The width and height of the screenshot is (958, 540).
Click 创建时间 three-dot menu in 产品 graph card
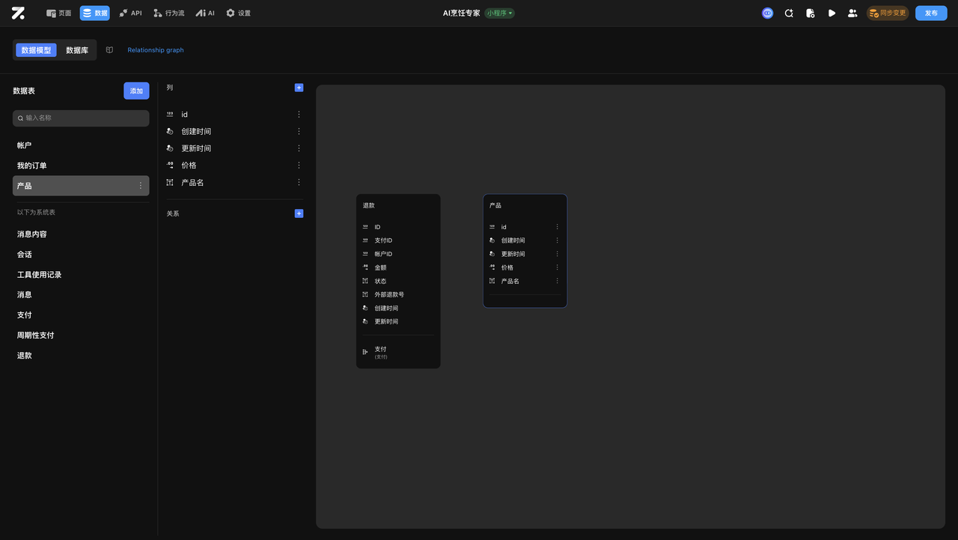(x=557, y=240)
